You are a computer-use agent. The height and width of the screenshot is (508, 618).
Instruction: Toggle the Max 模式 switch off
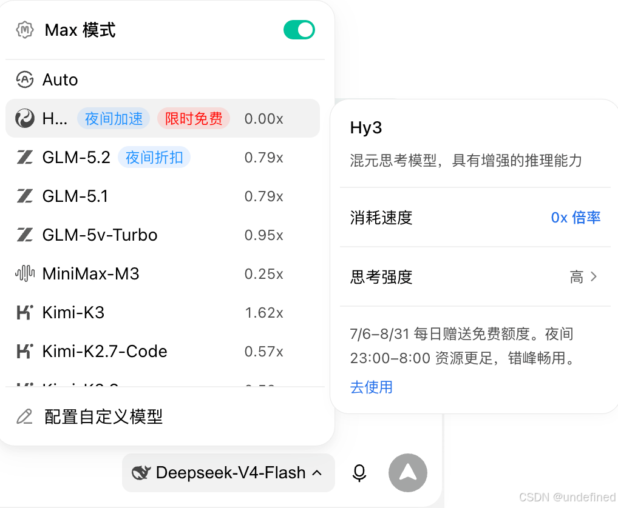click(299, 30)
